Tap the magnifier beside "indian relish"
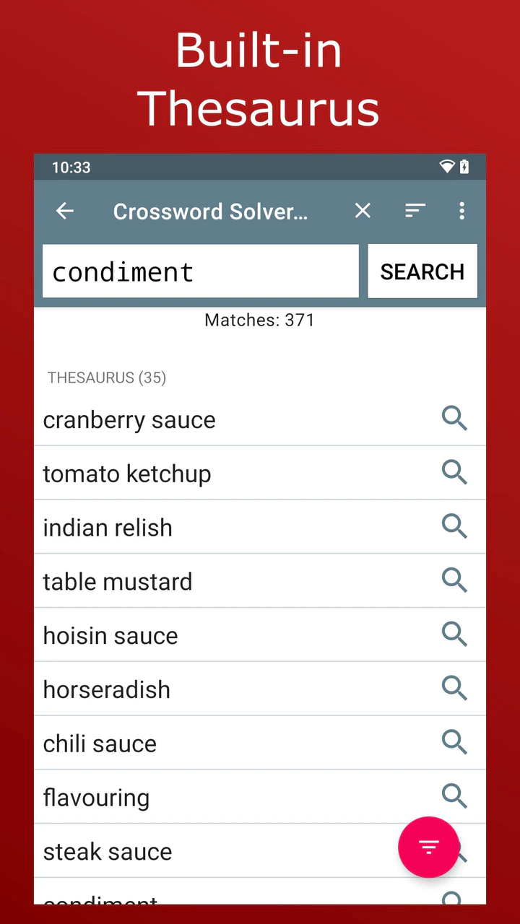 (454, 527)
